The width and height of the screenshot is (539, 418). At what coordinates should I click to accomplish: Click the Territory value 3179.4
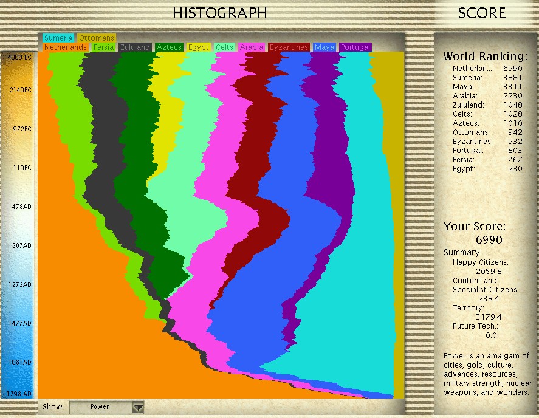tap(489, 317)
